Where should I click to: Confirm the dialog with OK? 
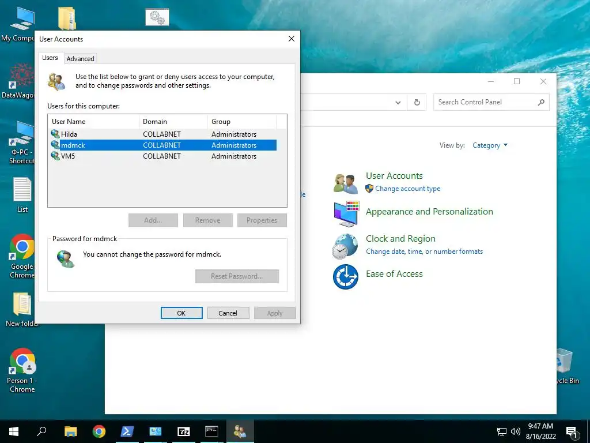point(181,313)
